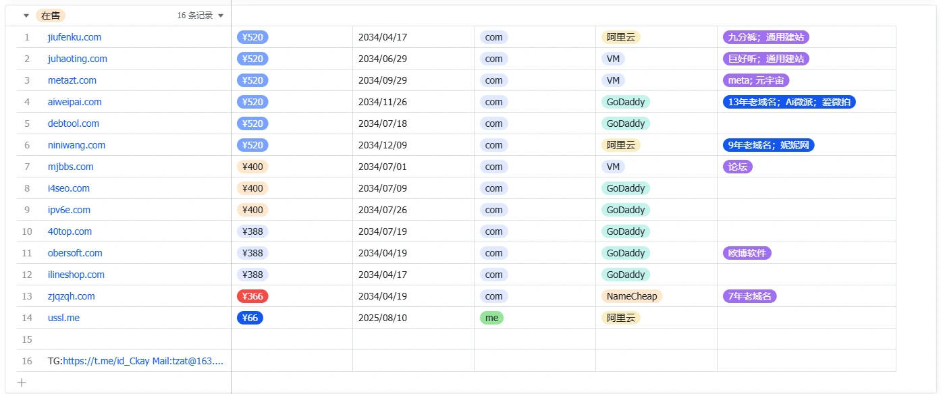
Task: Click the 论坛 purple tag
Action: coord(737,167)
